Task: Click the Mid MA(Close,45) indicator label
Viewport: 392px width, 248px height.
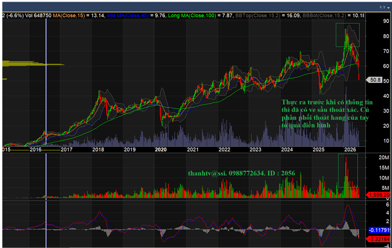Action: 128,15
